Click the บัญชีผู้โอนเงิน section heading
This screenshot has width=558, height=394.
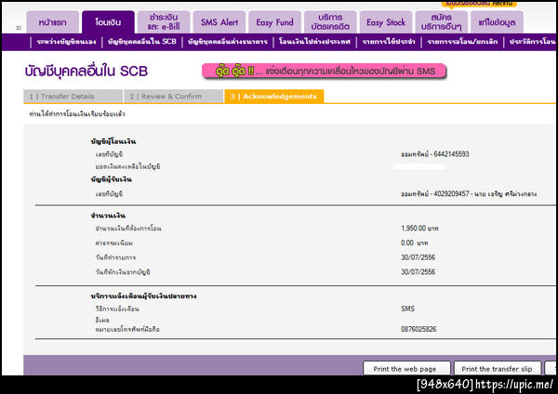click(x=113, y=141)
